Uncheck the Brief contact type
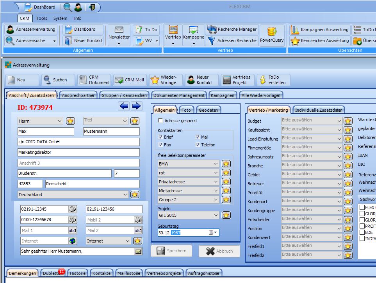 160,137
